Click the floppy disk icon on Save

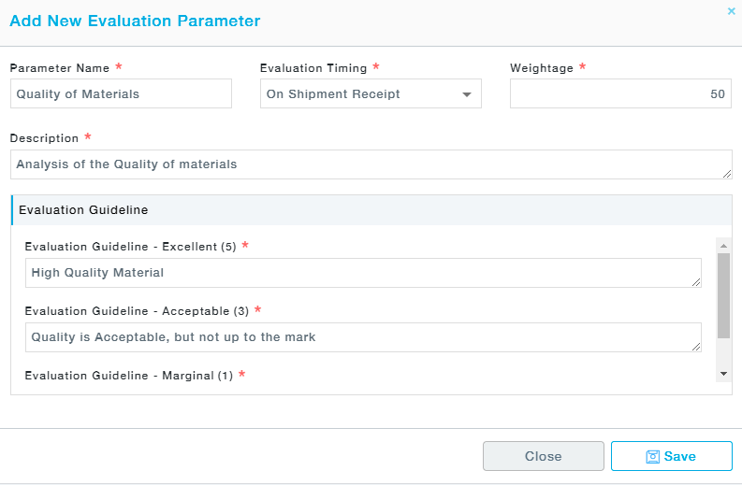pos(653,456)
